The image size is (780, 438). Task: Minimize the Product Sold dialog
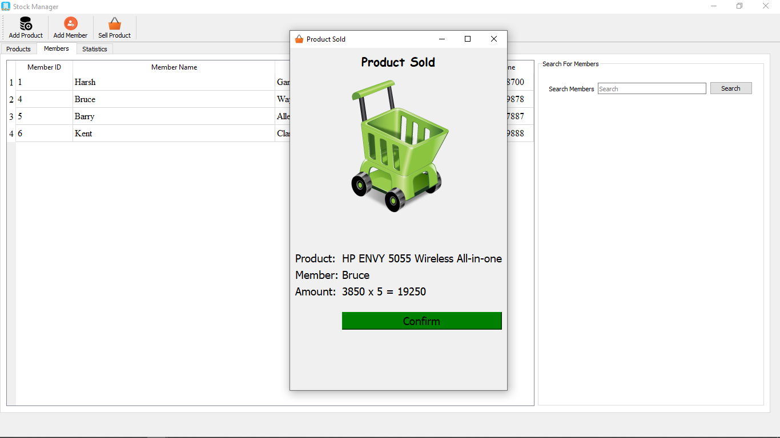pos(441,39)
